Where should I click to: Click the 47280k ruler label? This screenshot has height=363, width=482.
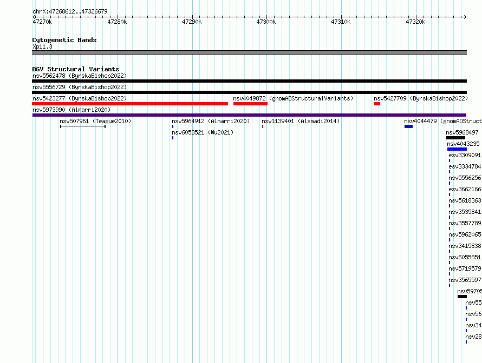click(x=117, y=22)
